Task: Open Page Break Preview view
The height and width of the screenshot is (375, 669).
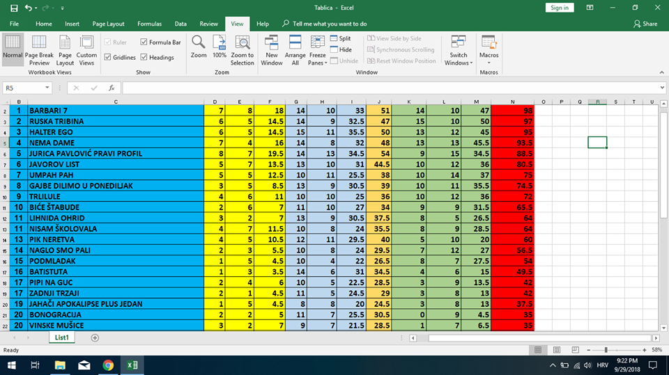Action: pyautogui.click(x=39, y=44)
